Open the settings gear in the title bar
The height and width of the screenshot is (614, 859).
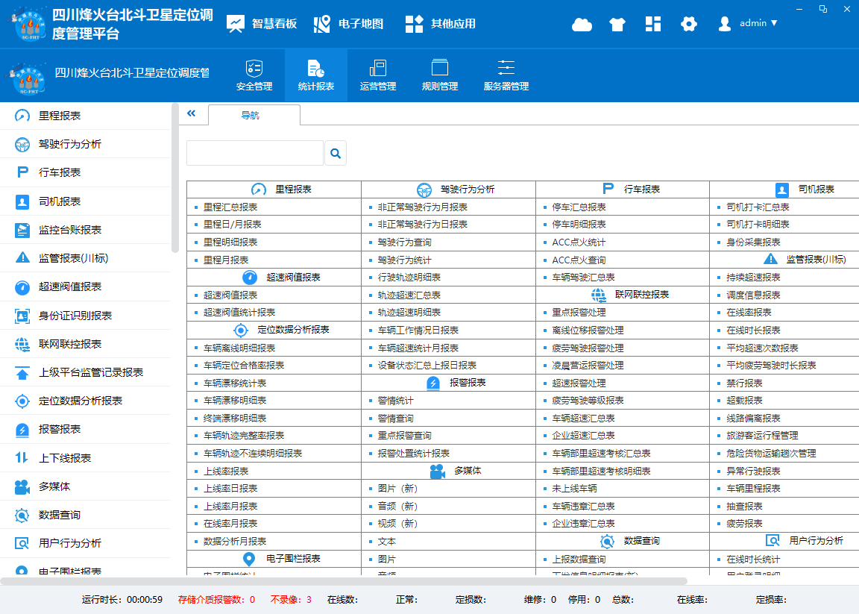click(x=689, y=24)
